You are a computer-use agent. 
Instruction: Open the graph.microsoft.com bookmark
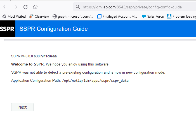[73, 17]
